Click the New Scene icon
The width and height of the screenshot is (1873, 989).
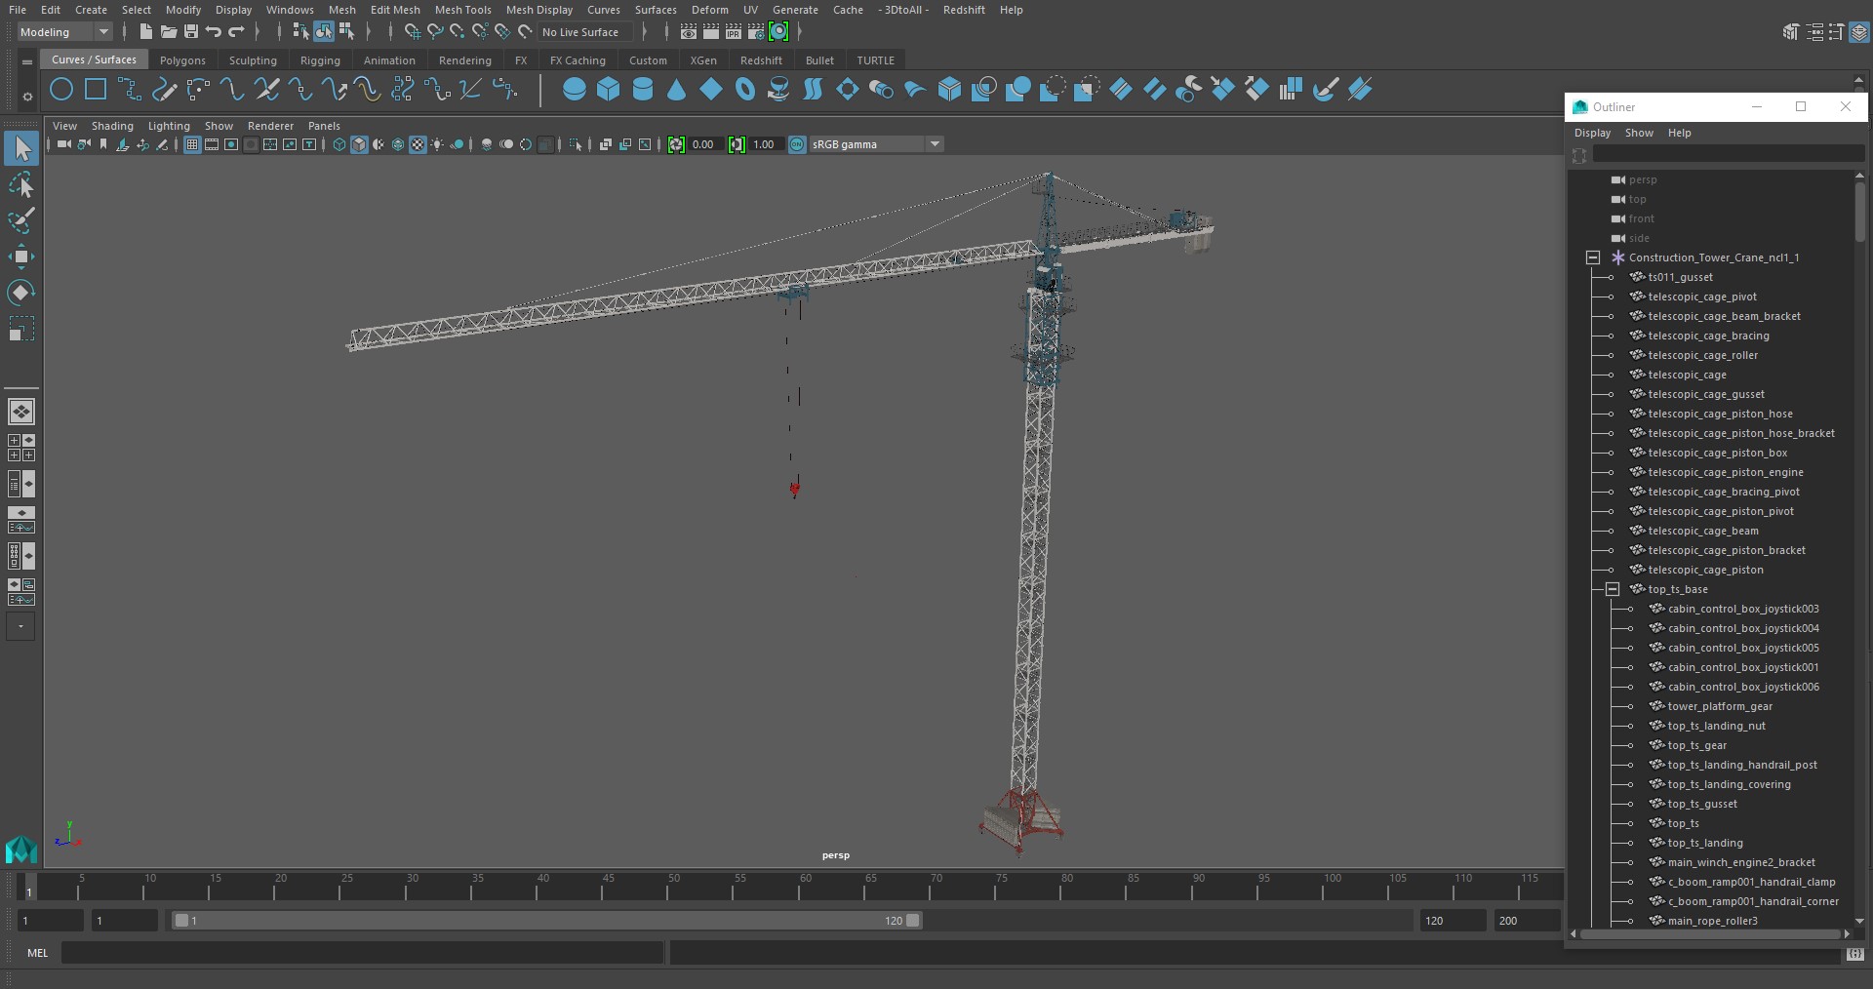(x=145, y=32)
